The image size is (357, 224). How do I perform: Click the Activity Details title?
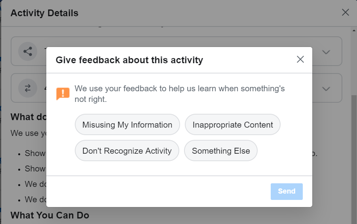[45, 13]
